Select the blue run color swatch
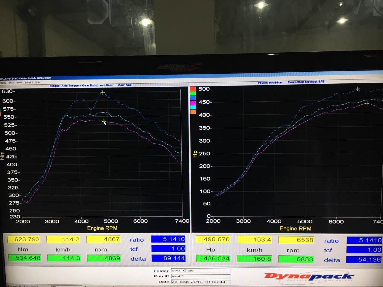 (x=193, y=98)
